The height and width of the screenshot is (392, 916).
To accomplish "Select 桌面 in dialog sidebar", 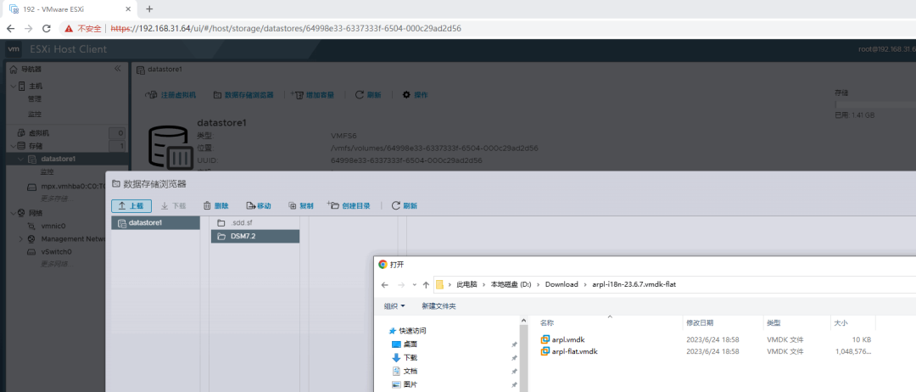I will click(410, 344).
